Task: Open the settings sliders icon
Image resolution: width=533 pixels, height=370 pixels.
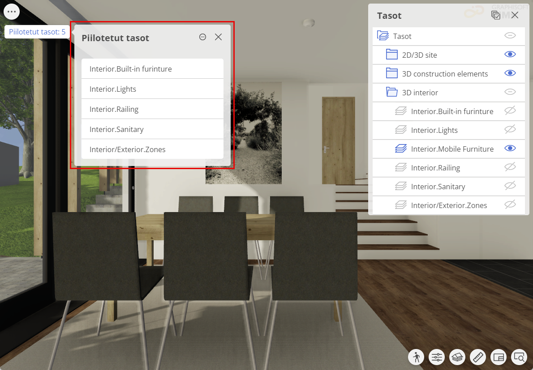Action: coord(437,357)
